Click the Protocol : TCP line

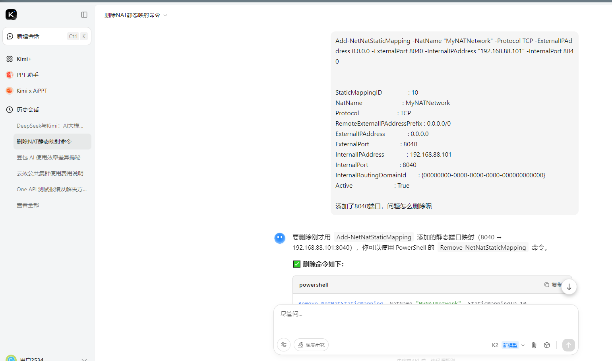[x=373, y=113]
